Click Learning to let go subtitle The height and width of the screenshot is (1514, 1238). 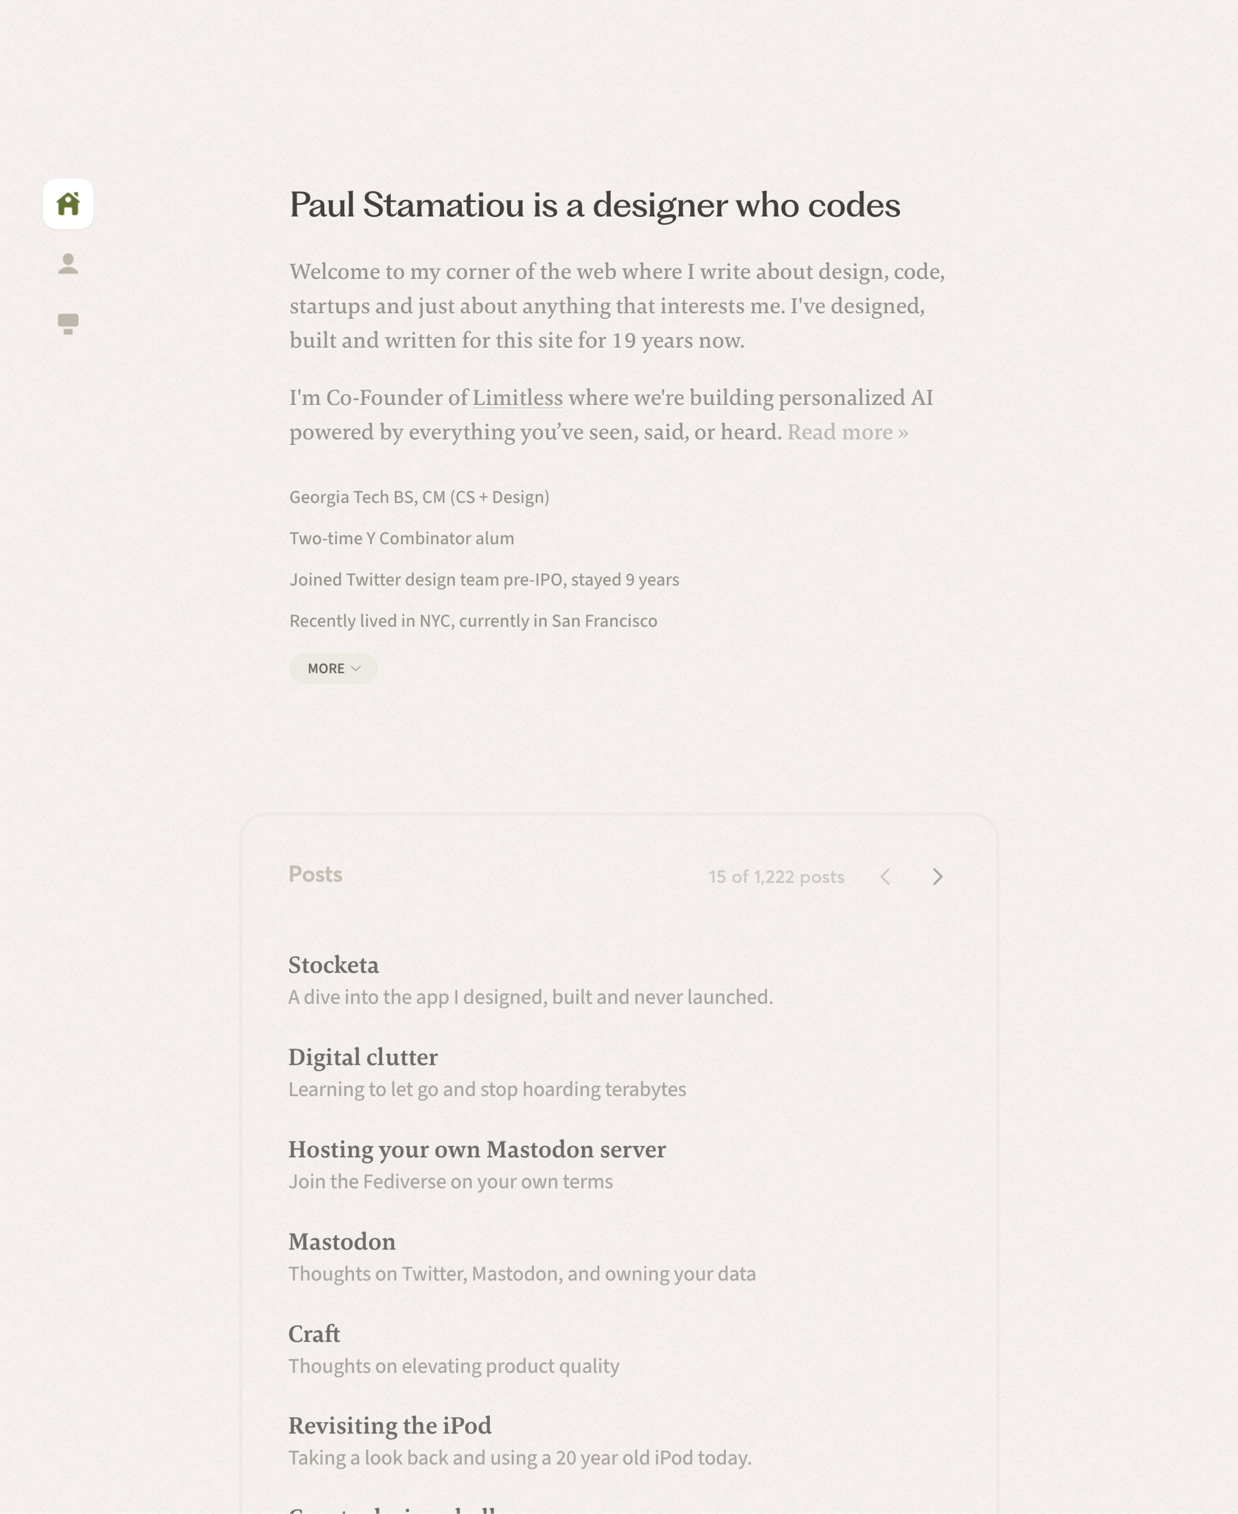(x=487, y=1089)
